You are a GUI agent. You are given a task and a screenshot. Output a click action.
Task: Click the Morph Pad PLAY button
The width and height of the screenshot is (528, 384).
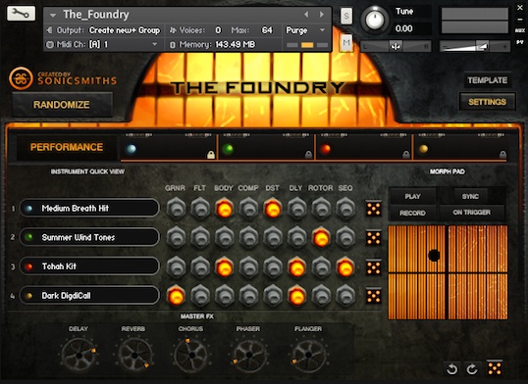[412, 196]
